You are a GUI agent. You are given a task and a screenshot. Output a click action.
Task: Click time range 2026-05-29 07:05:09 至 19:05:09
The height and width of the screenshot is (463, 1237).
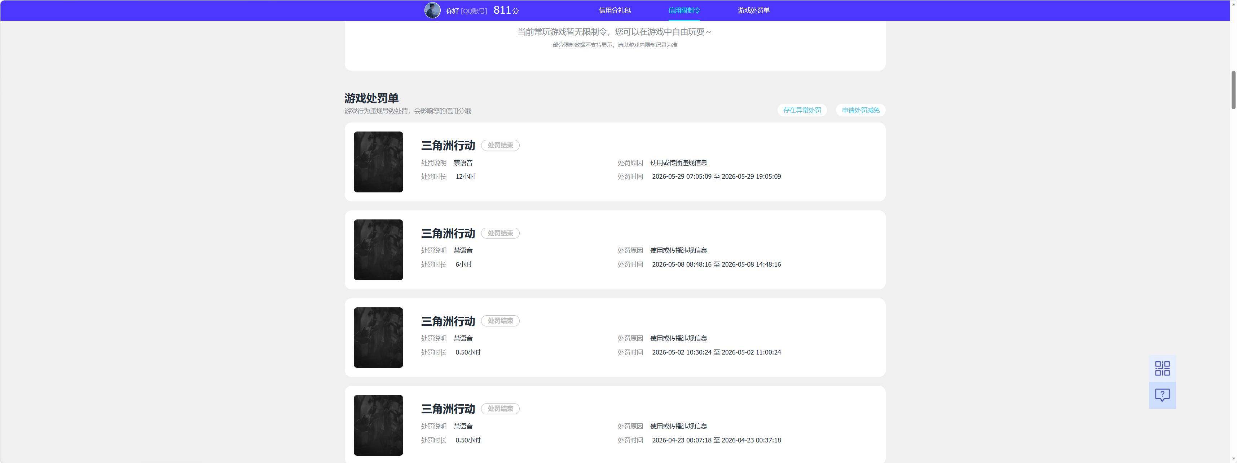717,177
